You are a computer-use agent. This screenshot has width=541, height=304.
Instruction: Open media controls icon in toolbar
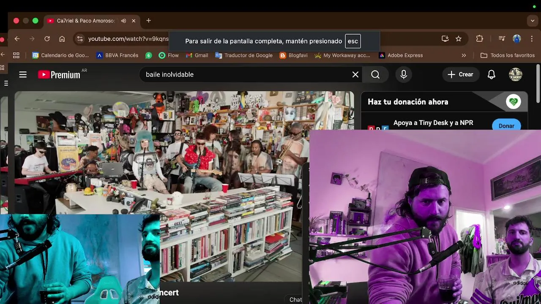[502, 39]
